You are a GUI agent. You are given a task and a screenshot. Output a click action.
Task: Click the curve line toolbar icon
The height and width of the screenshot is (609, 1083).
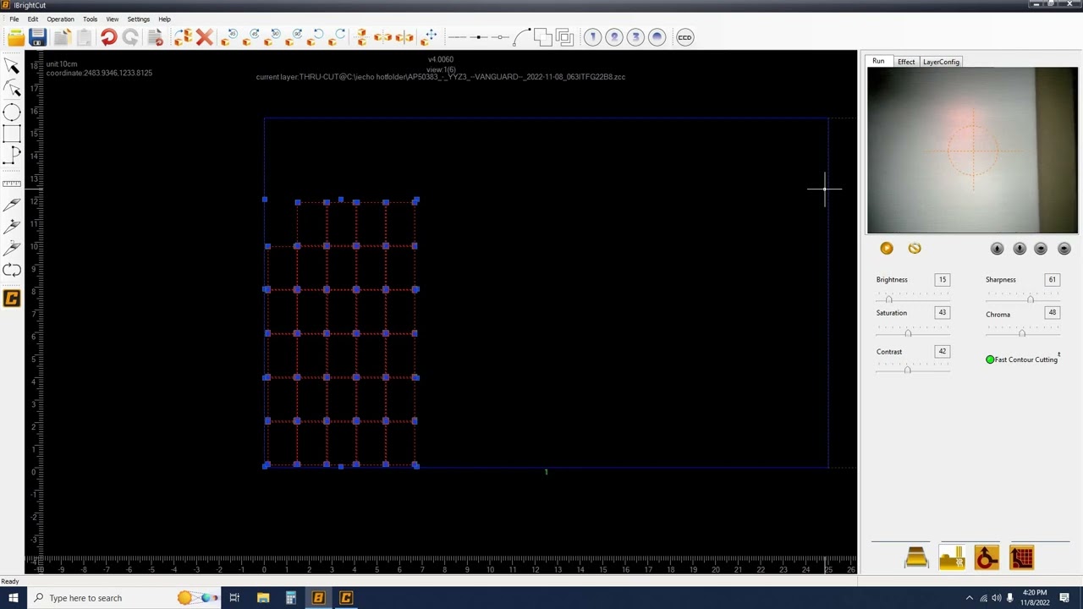coord(521,36)
